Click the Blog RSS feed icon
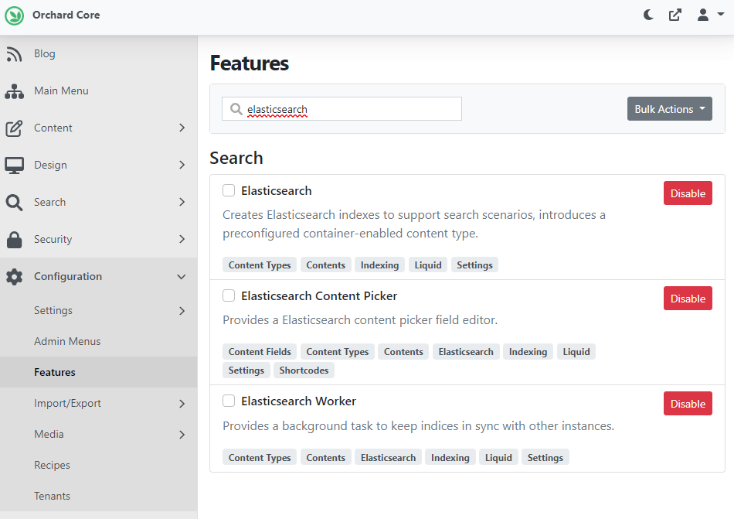 tap(14, 54)
